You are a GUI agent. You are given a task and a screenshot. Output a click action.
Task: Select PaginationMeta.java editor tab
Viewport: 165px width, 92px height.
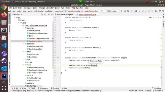(87, 15)
